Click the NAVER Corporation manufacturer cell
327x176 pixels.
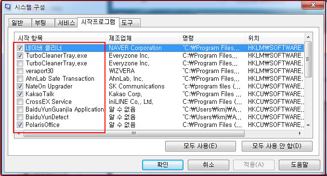click(135, 48)
